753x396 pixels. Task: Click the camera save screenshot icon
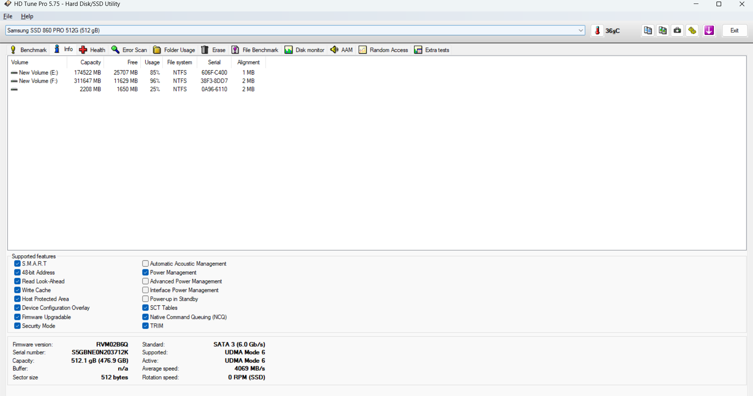coord(677,31)
